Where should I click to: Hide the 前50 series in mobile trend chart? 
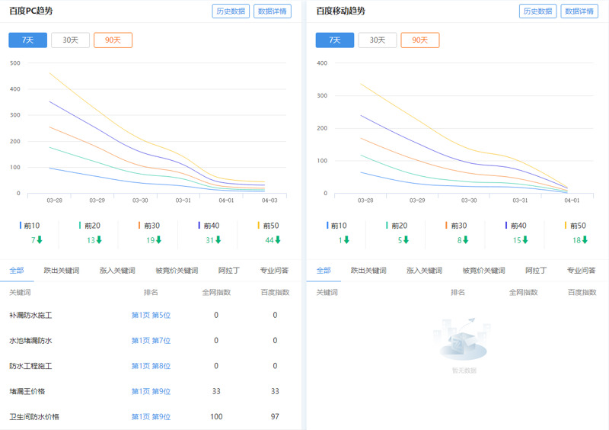click(x=575, y=226)
